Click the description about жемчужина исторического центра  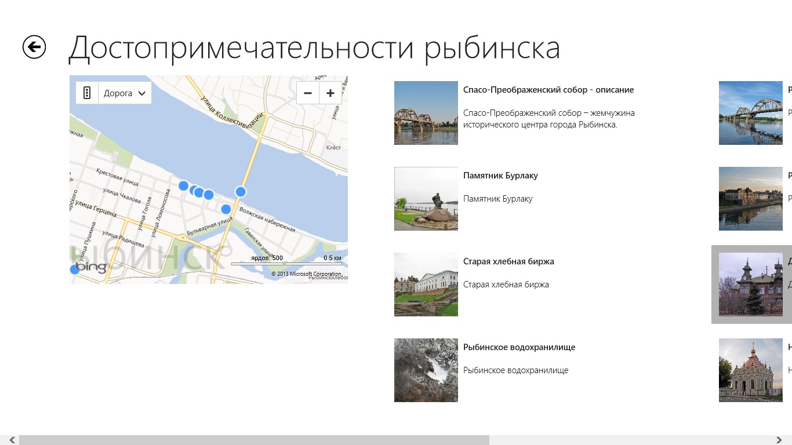tap(549, 119)
